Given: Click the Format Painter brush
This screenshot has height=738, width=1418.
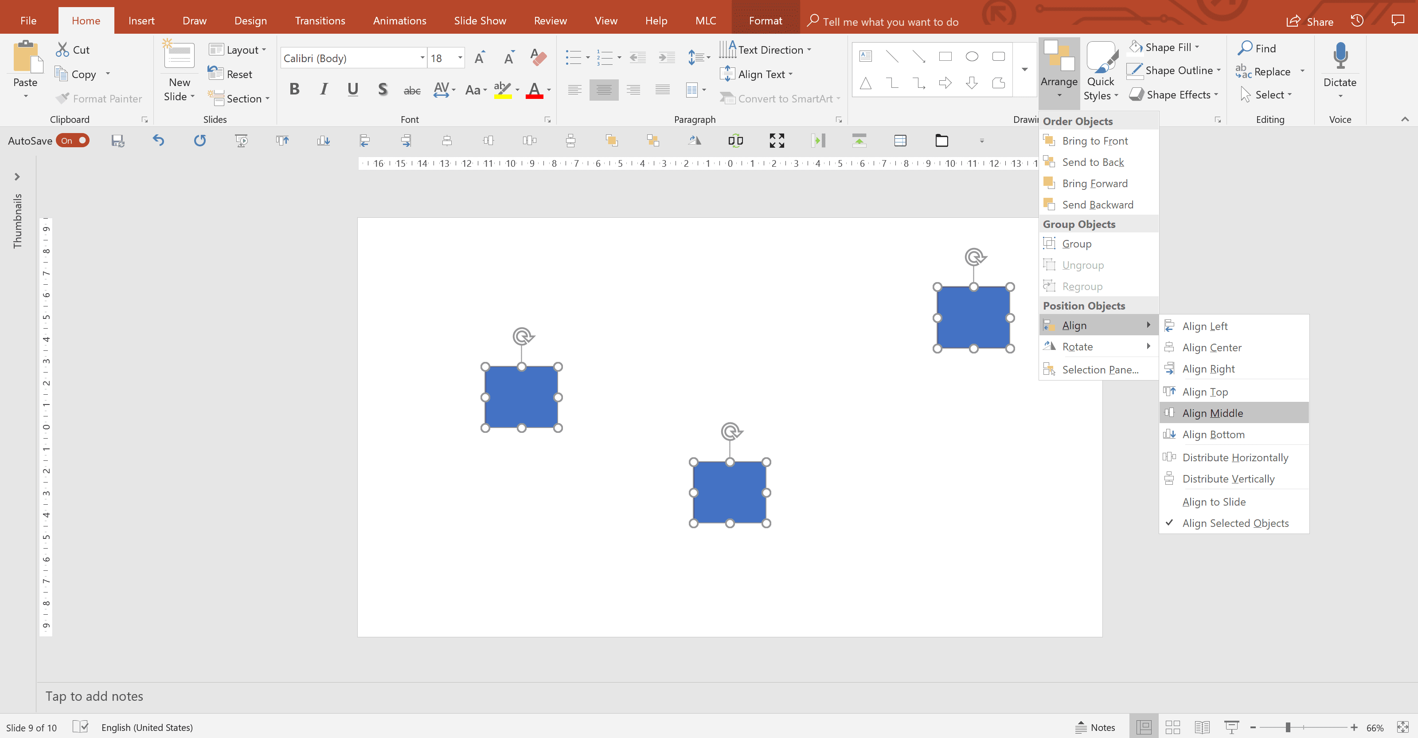Looking at the screenshot, I should coord(62,98).
